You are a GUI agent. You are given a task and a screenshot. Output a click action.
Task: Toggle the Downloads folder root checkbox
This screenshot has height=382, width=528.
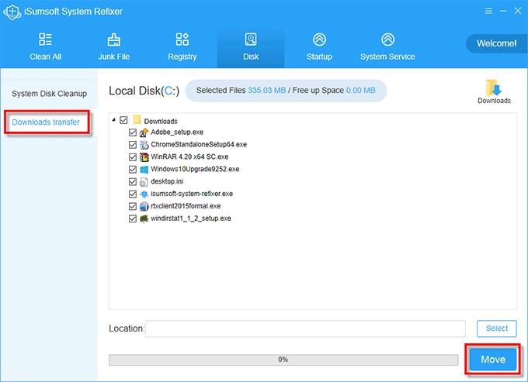pyautogui.click(x=124, y=121)
